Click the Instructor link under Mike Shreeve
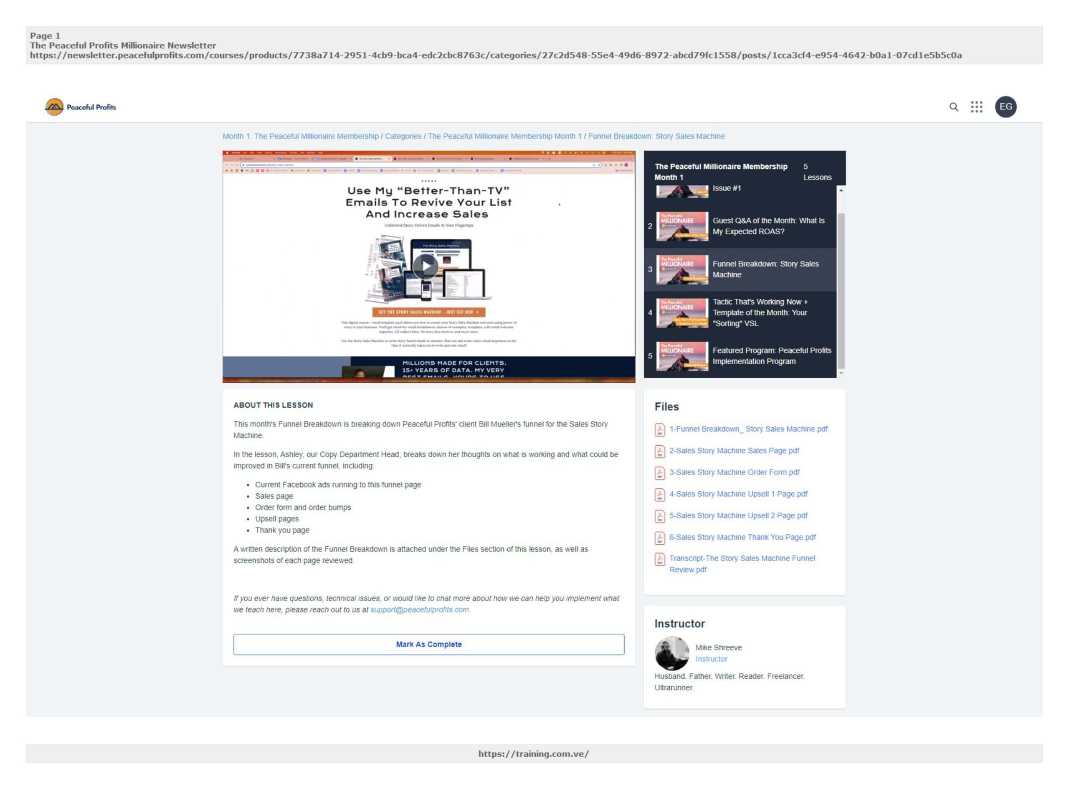1069x789 pixels. point(711,659)
